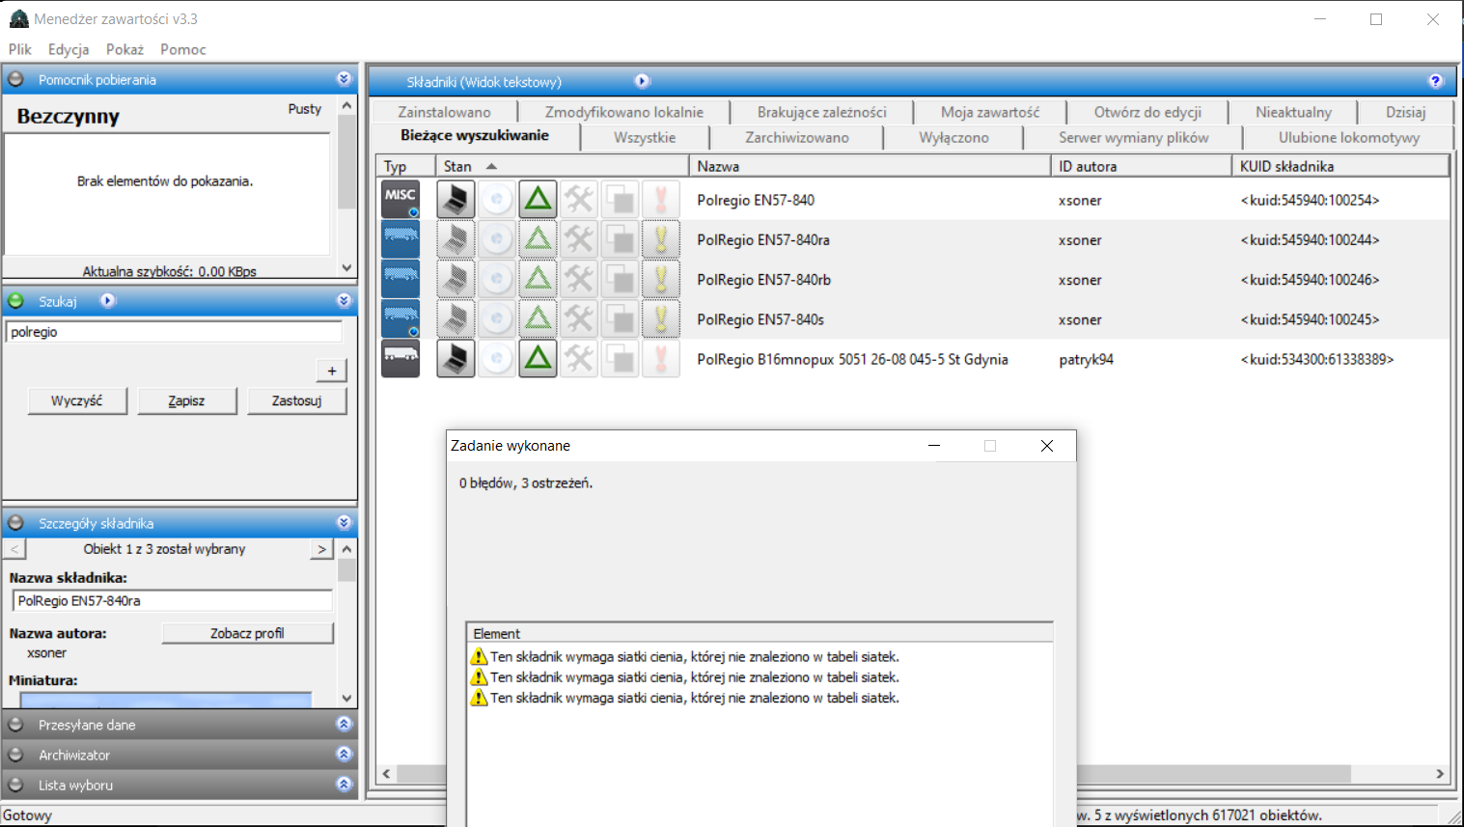Click first warning triangle icon in Element list

(479, 657)
